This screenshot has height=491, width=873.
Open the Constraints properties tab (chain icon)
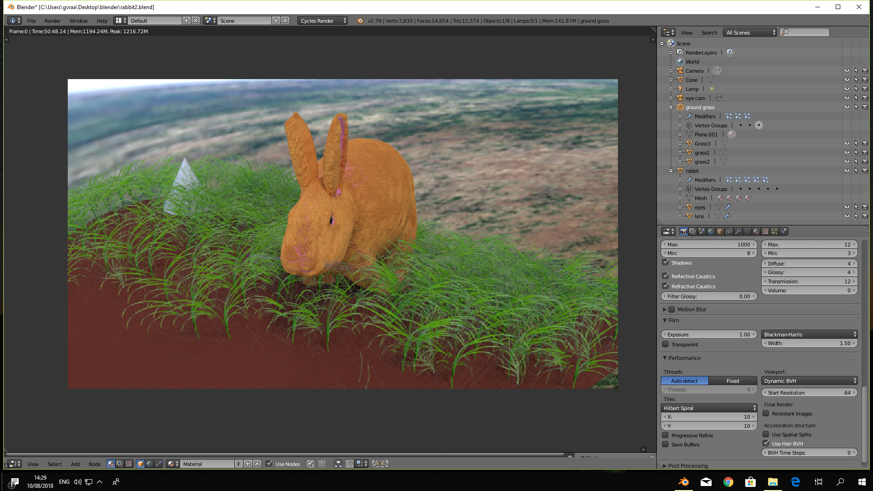coord(729,231)
